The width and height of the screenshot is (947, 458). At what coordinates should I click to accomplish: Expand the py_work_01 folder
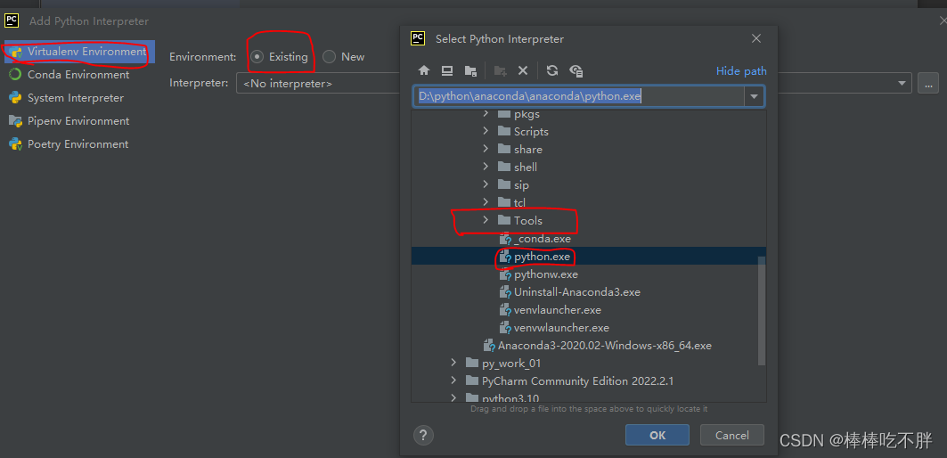453,363
